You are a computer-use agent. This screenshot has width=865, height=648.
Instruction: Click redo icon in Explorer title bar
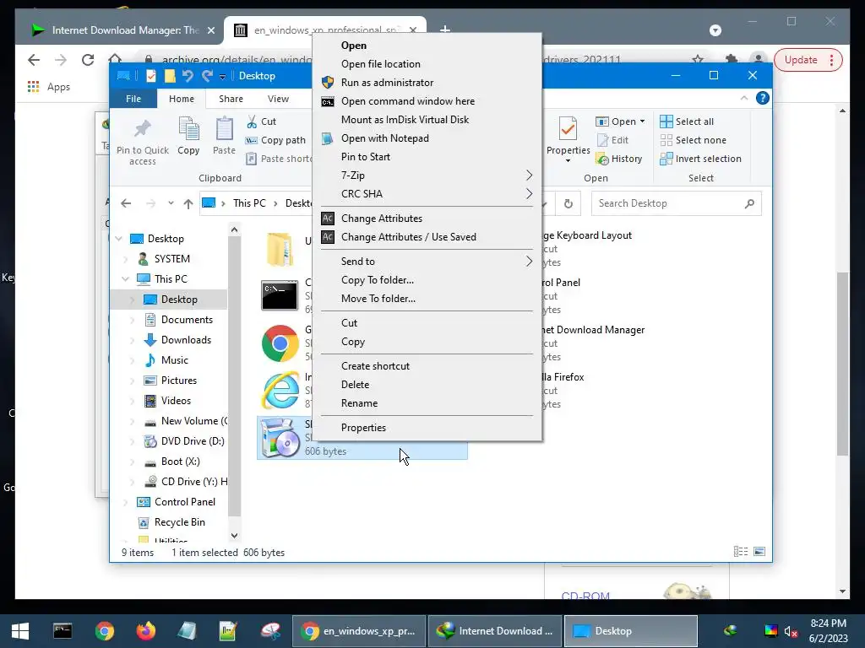point(207,75)
